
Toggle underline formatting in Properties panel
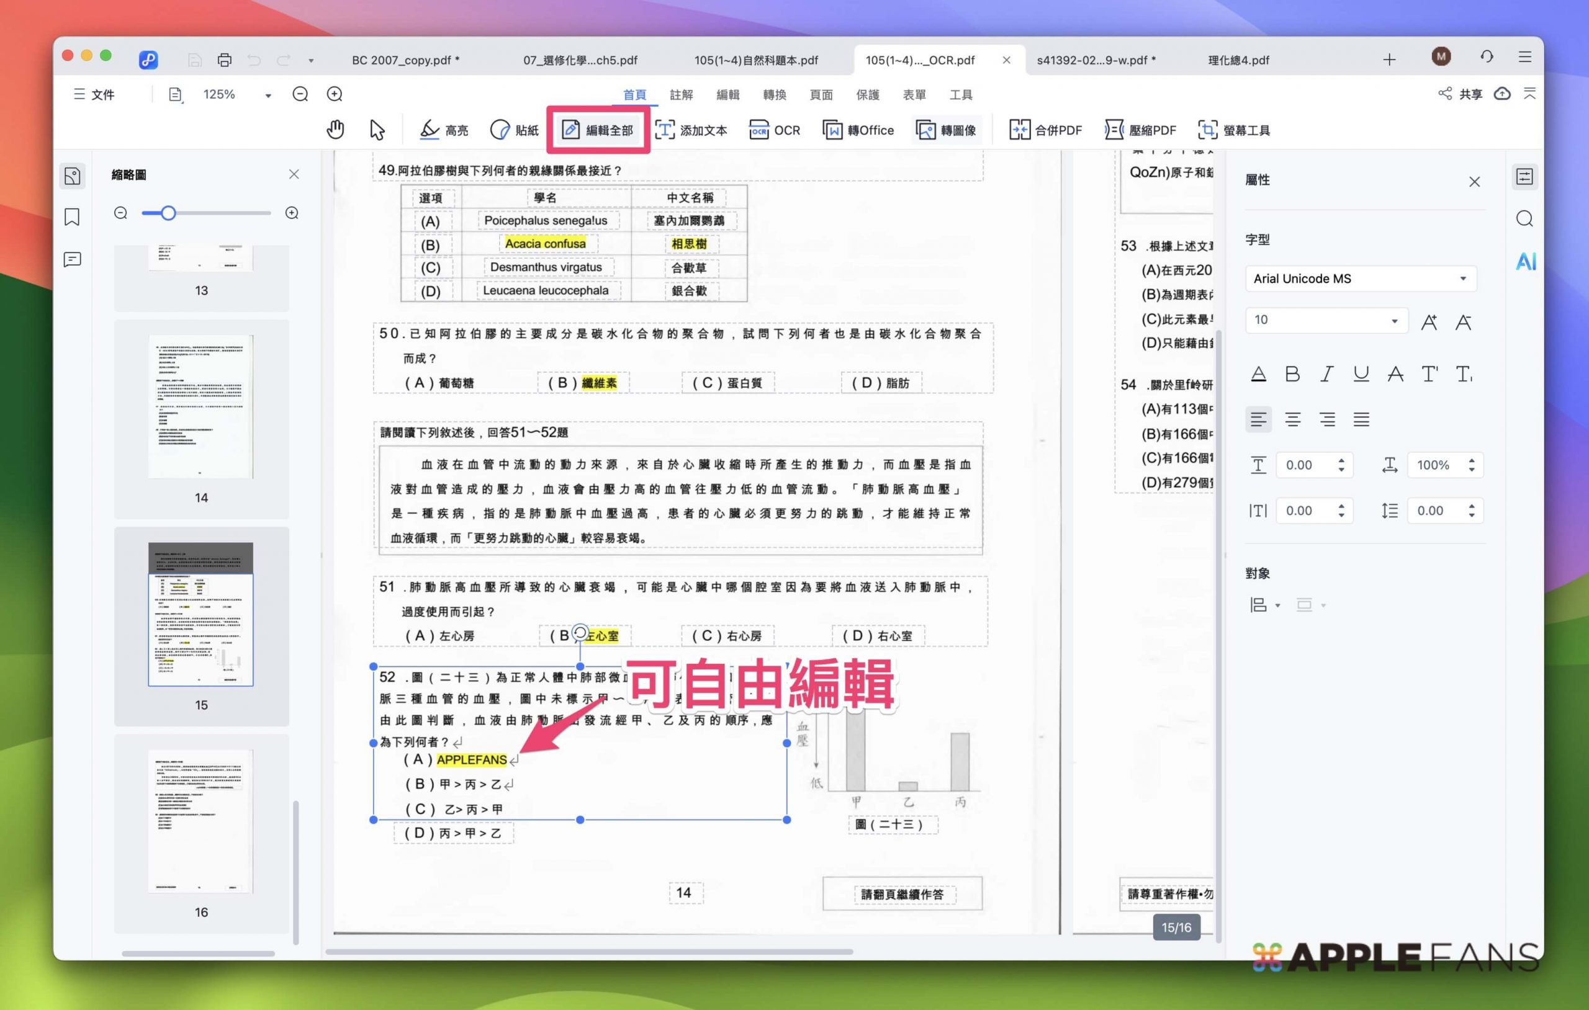1361,373
